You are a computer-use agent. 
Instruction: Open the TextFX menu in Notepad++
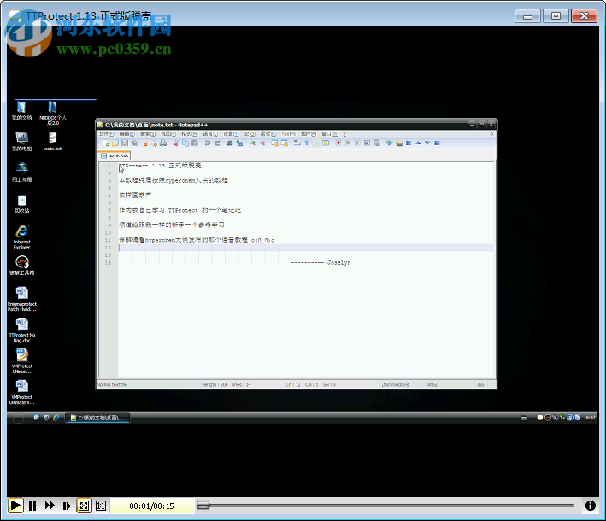(288, 133)
